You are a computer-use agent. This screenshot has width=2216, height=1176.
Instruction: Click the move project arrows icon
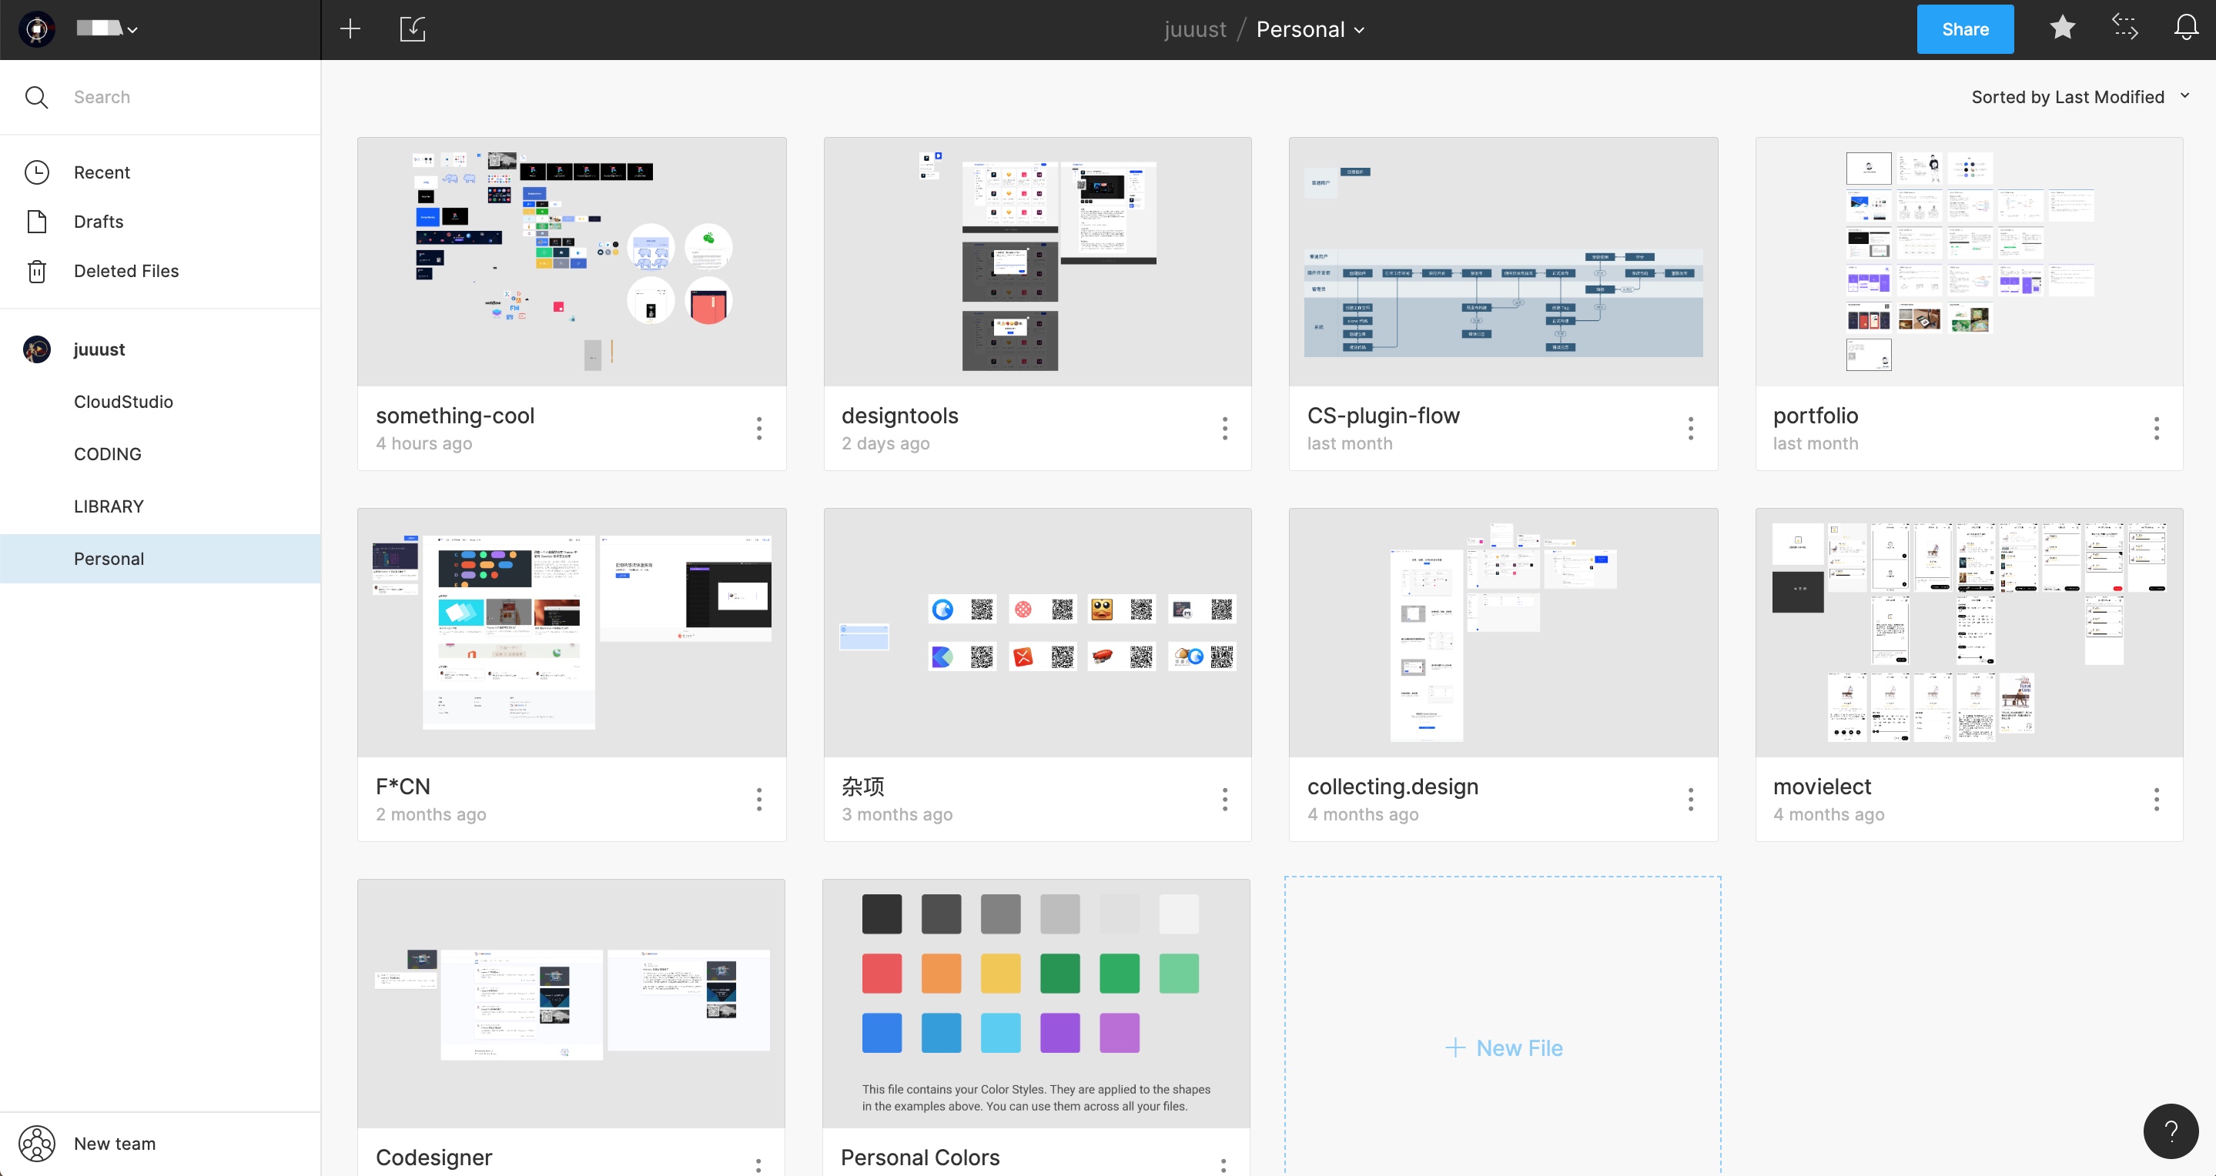click(x=2125, y=28)
